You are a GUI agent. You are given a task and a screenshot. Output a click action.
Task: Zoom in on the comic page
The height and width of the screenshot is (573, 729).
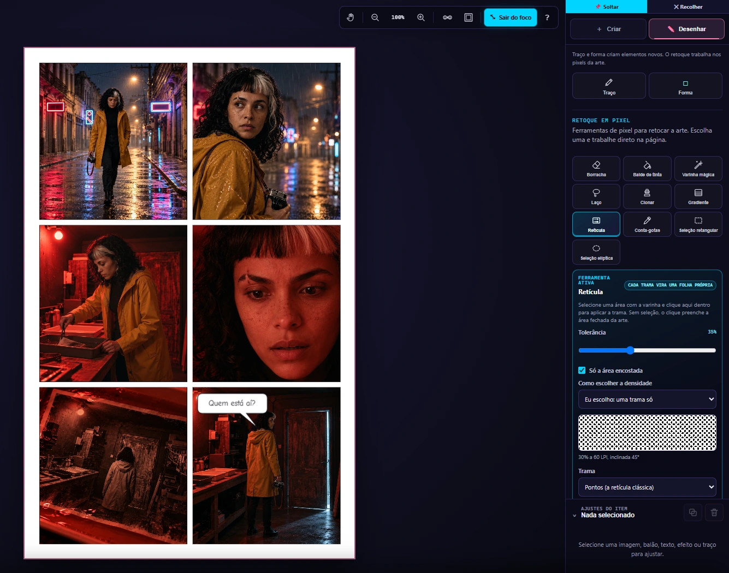tap(421, 17)
